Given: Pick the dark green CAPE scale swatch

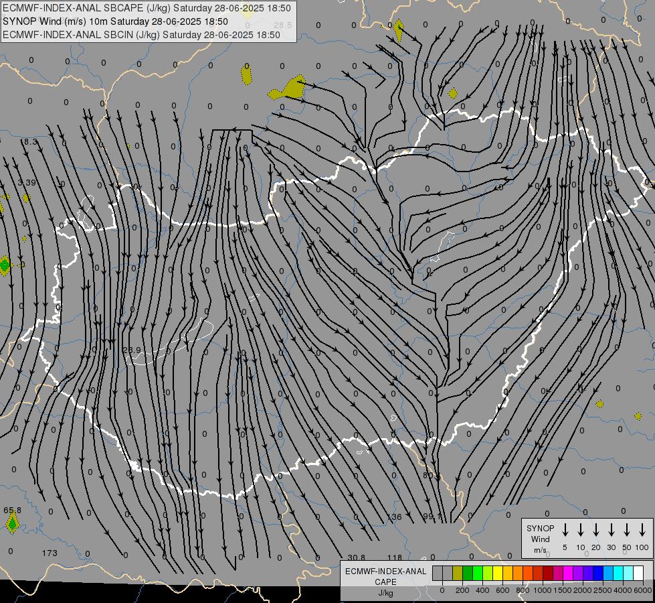Looking at the screenshot, I should point(468,574).
